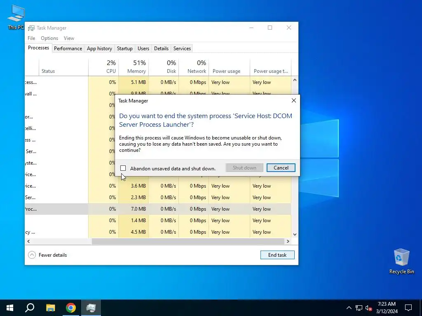Sort by the Disk column header
This screenshot has width=422, height=316.
tap(164, 67)
